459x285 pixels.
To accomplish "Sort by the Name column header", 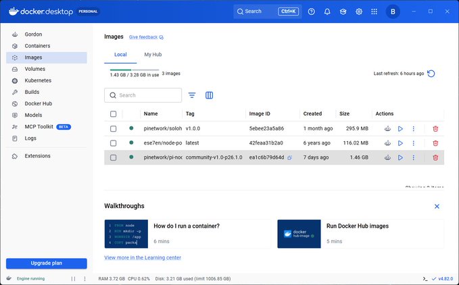I will click(x=151, y=113).
